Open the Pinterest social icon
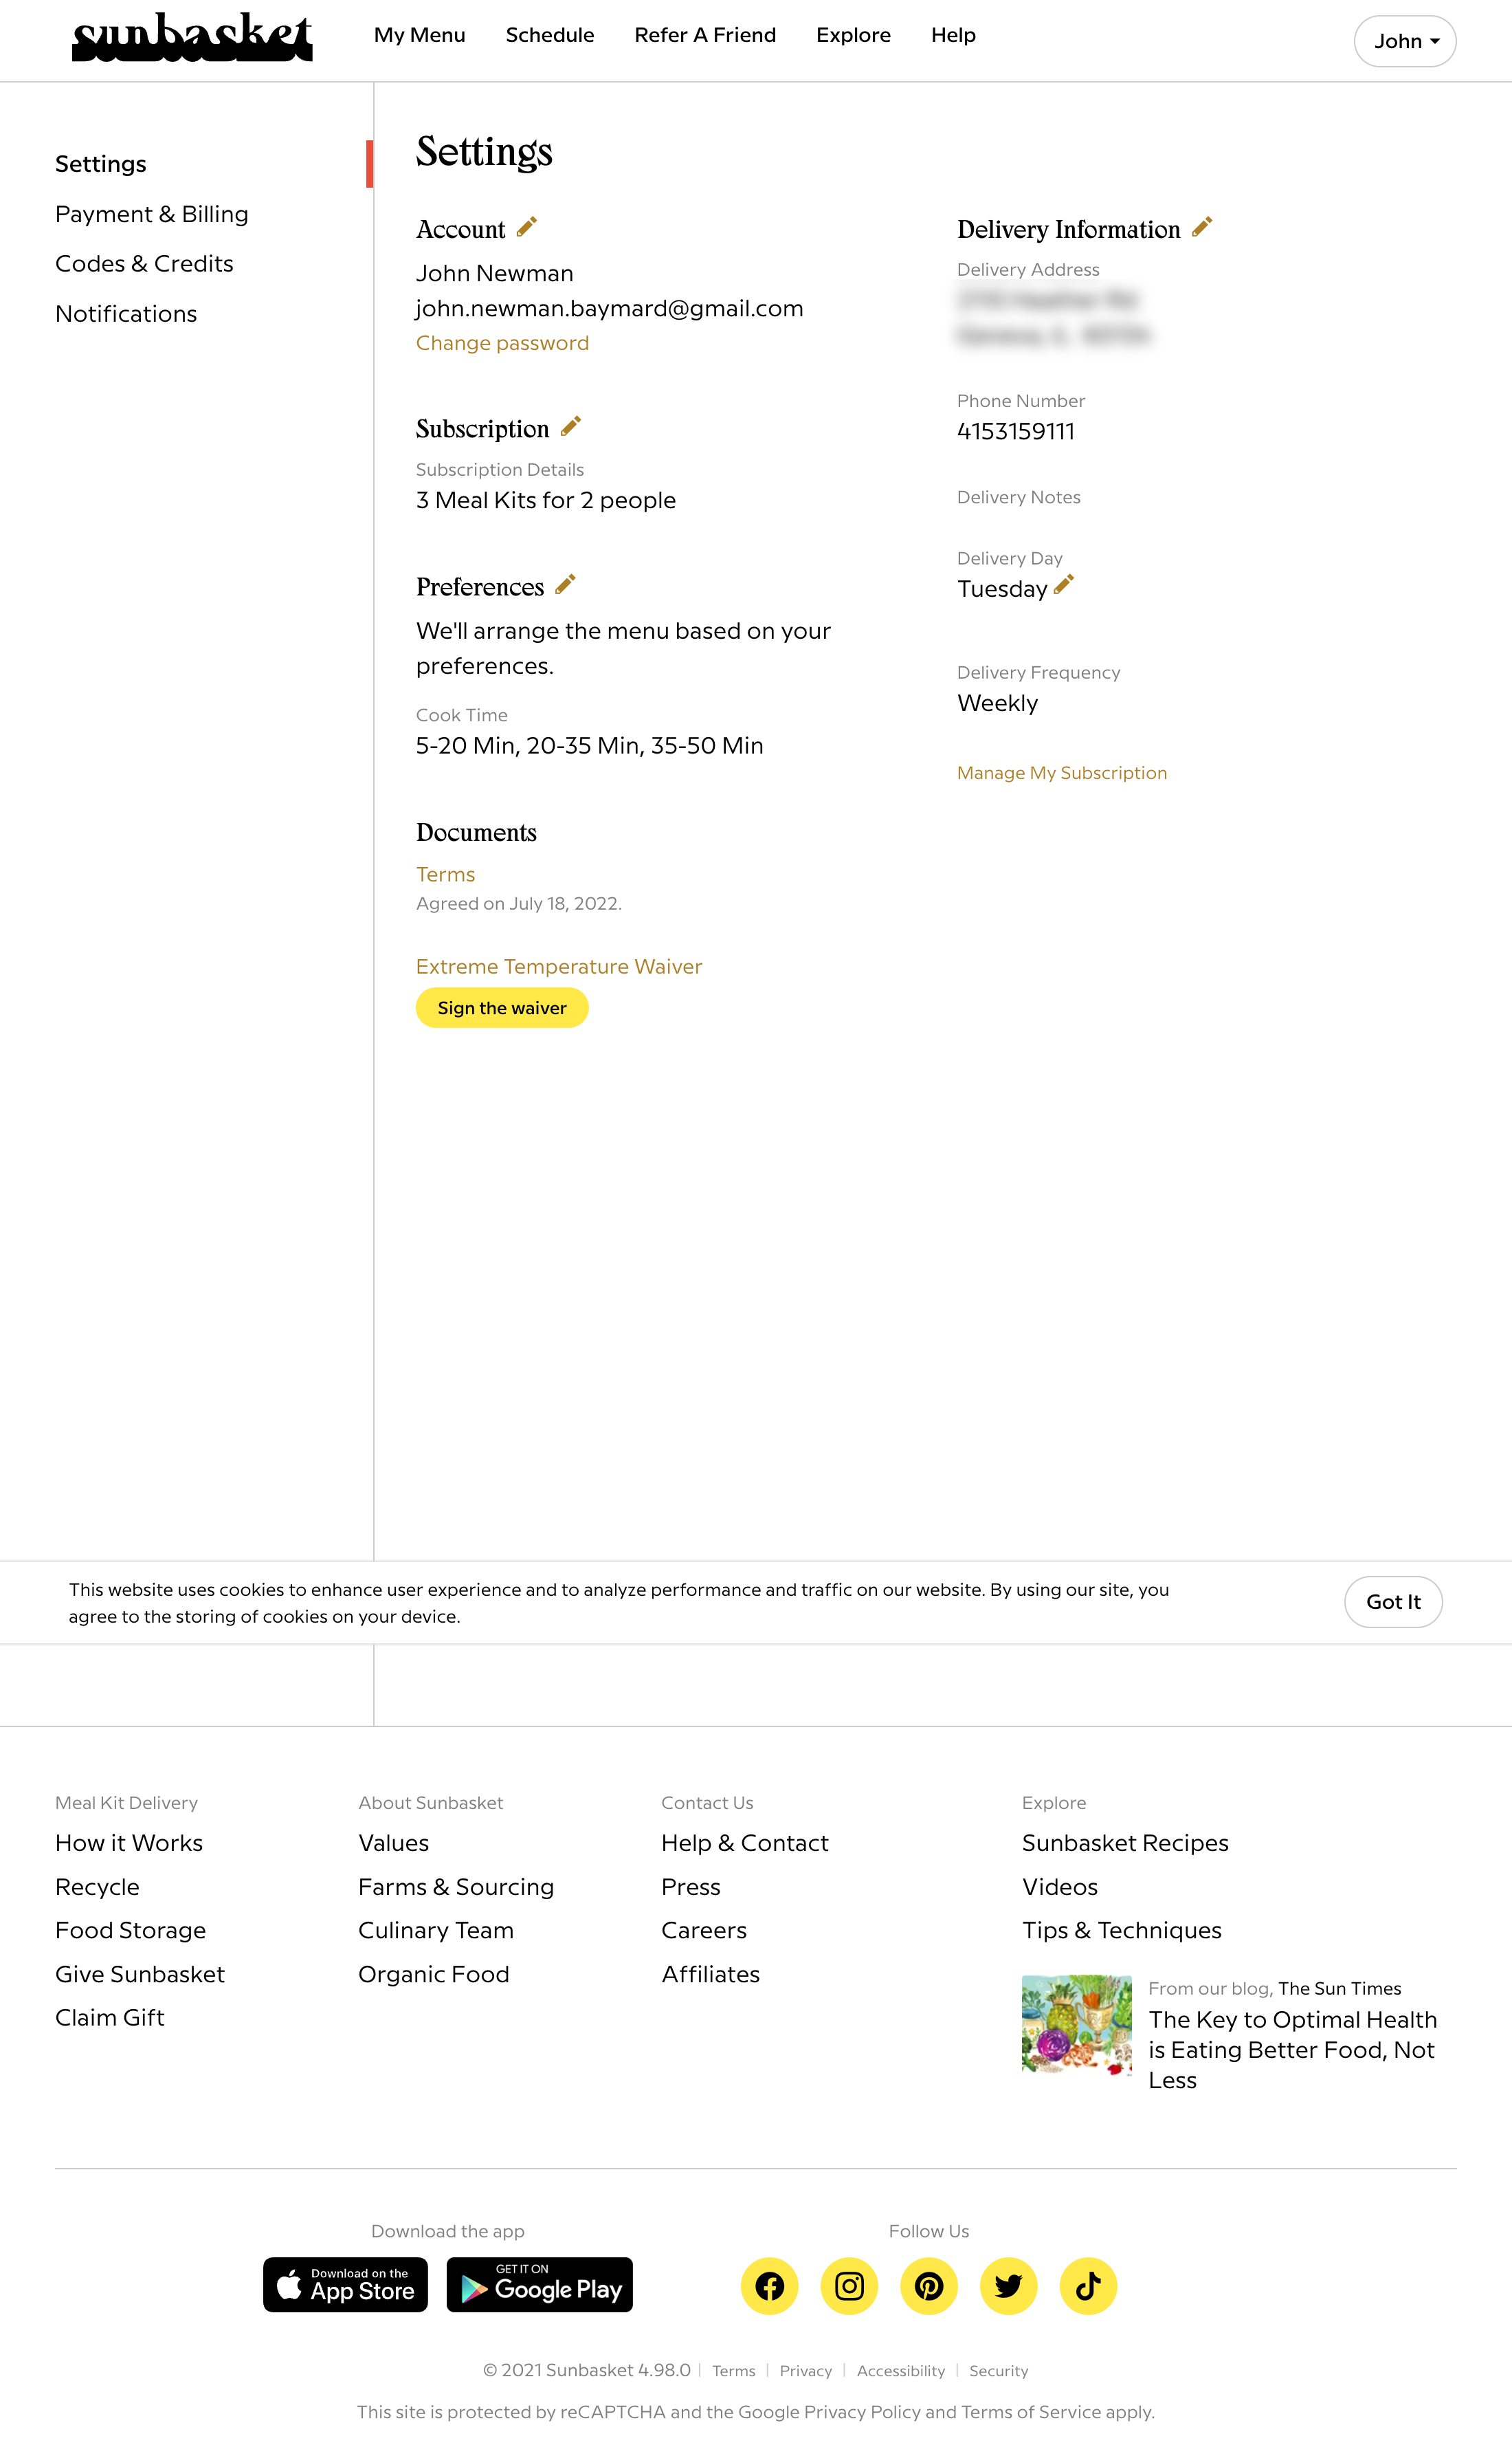 pyautogui.click(x=928, y=2286)
